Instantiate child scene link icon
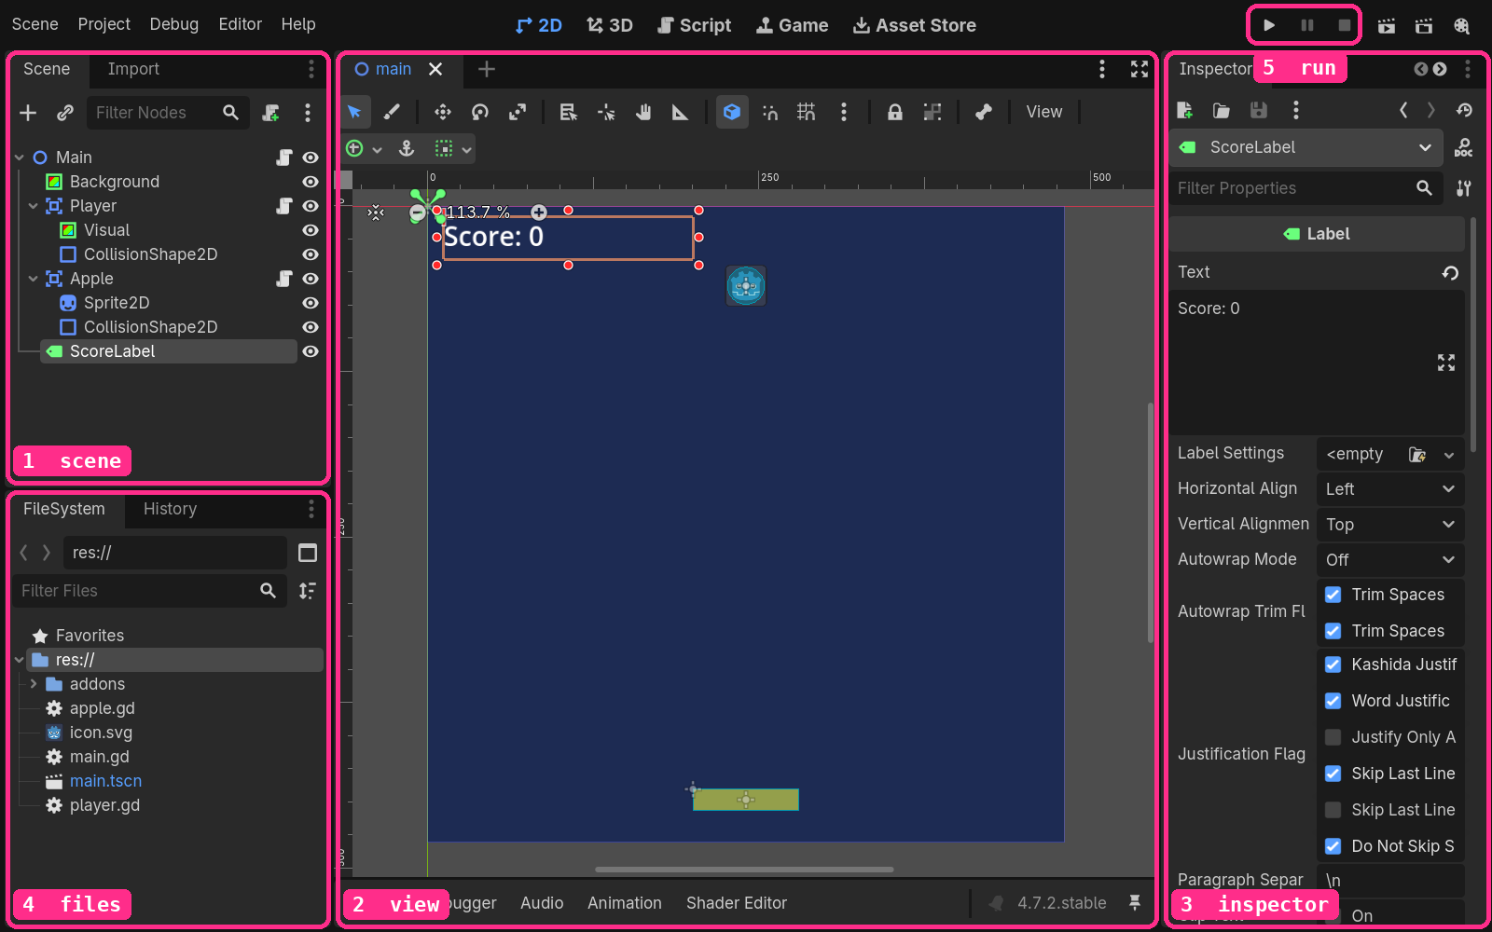1492x932 pixels. [x=65, y=113]
